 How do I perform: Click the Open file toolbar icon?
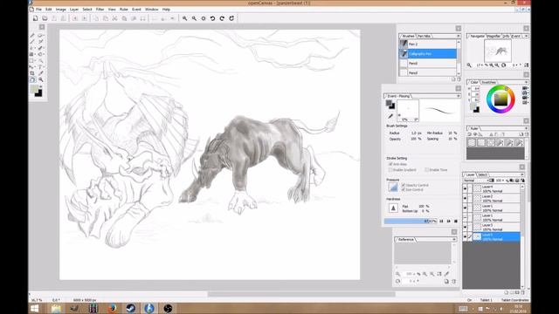coord(45,18)
